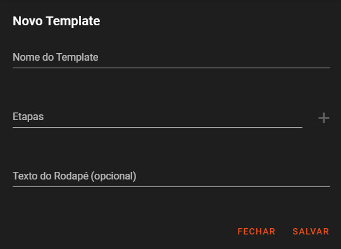This screenshot has height=249, width=341.
Task: Save the template with SALVAR
Action: tap(311, 231)
